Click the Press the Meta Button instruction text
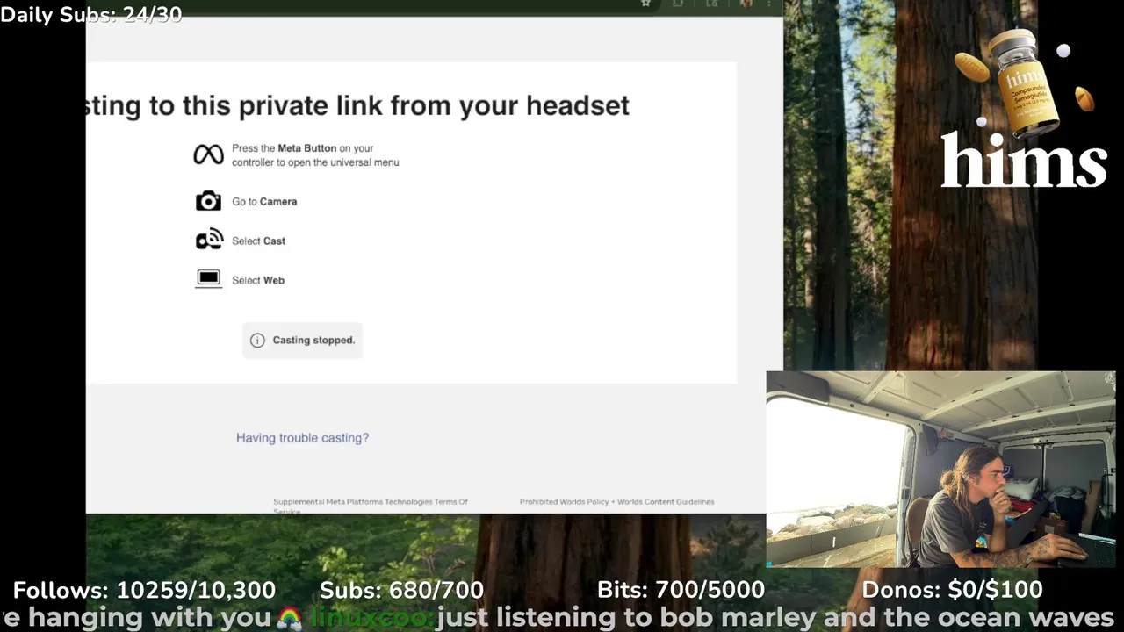This screenshot has width=1124, height=632. point(315,155)
